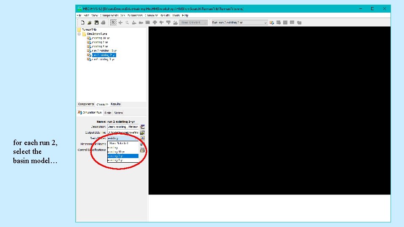This screenshot has width=404, height=227.
Task: Open the Compute menu
Action: [151, 16]
